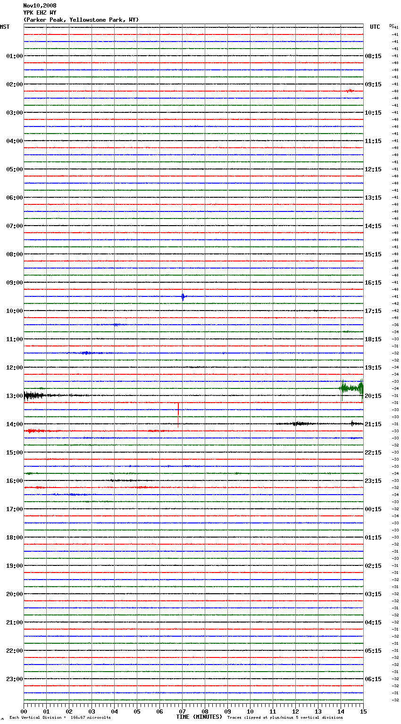Click the blue noise near minute 03 on 11:30 trace
The width and height of the screenshot is (401, 724).
[86, 353]
